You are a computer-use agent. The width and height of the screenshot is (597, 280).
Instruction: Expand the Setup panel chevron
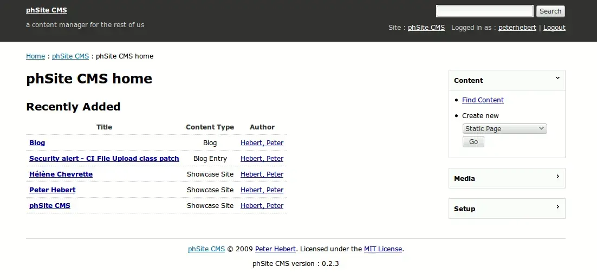click(557, 207)
